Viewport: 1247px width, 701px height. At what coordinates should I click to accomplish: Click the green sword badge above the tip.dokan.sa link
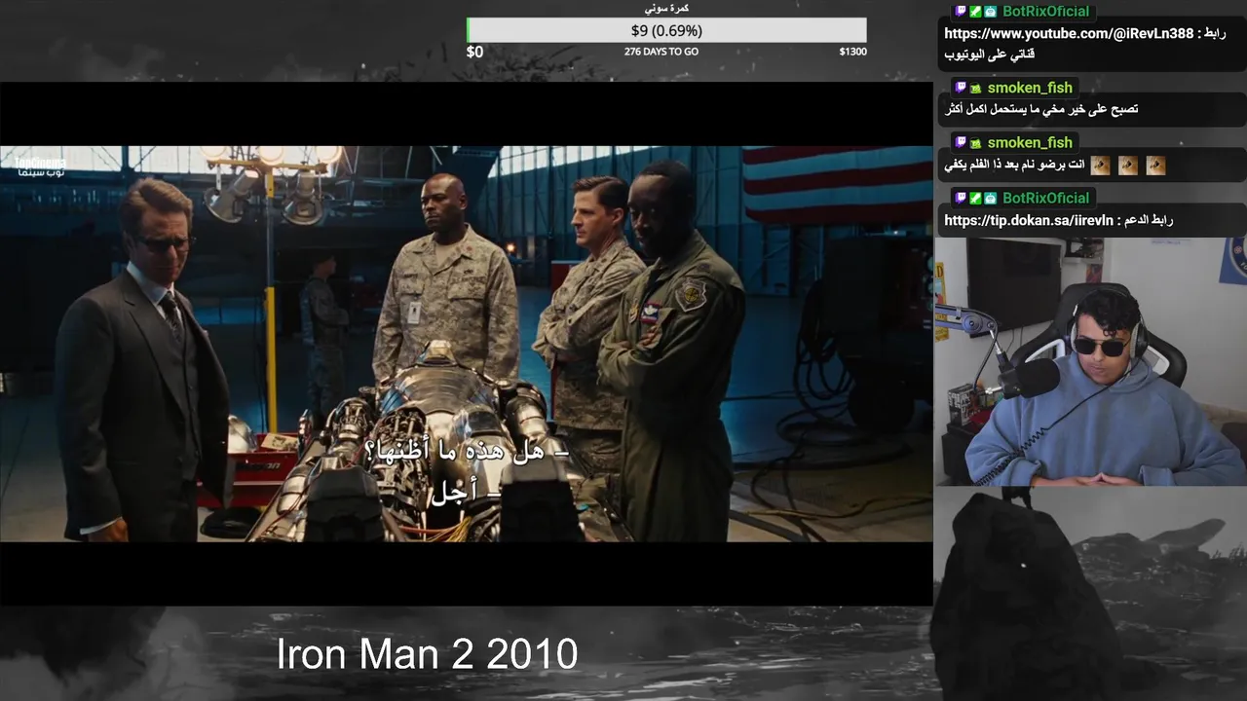(975, 198)
